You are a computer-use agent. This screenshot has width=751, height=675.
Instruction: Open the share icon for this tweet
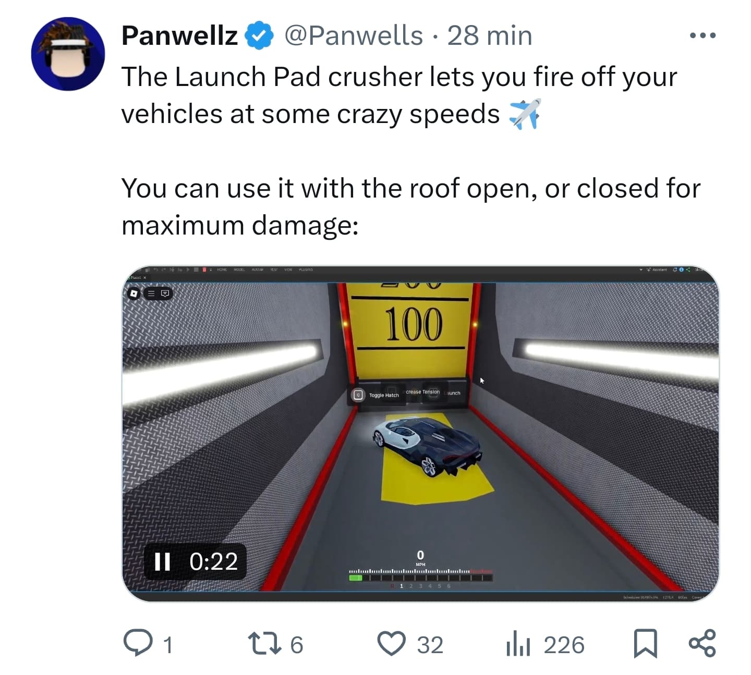(702, 643)
